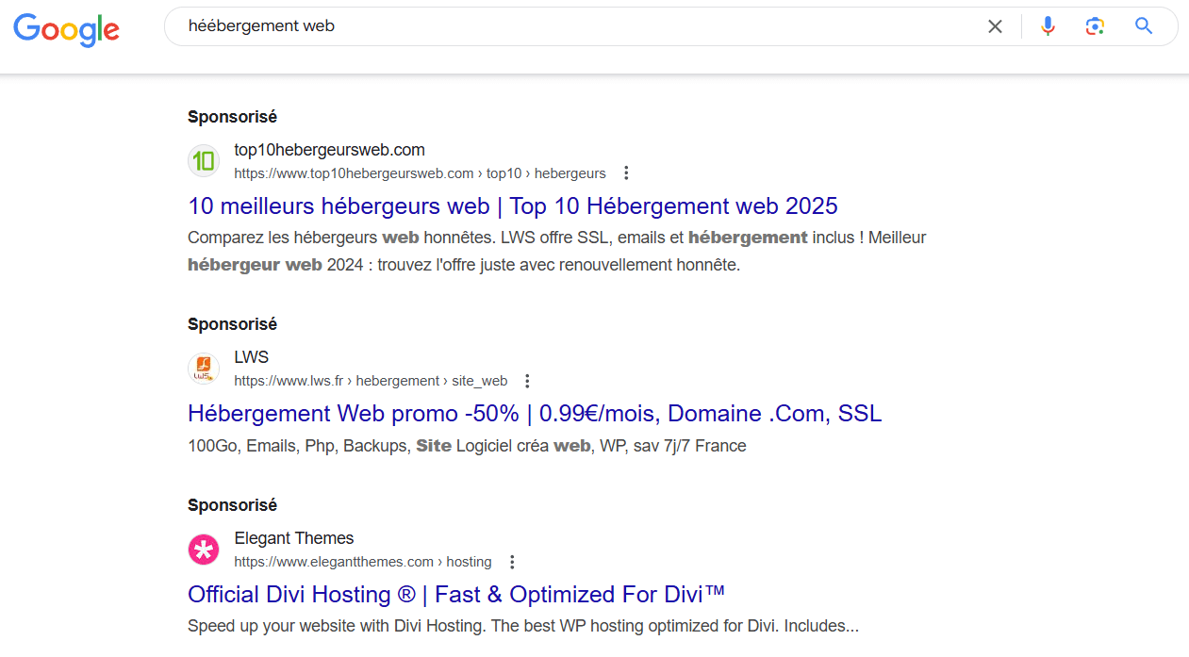Click the LWS site name text
The image size is (1189, 657).
(251, 356)
